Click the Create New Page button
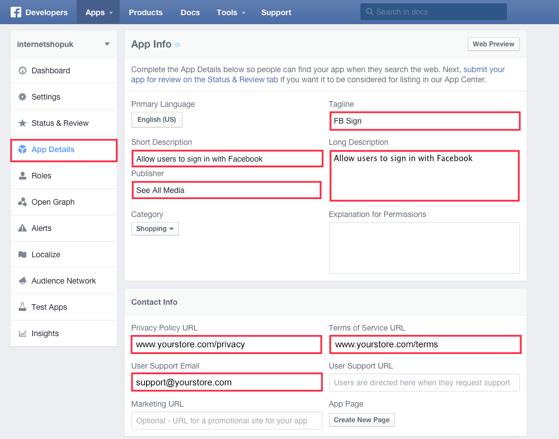The width and height of the screenshot is (559, 439). tap(361, 420)
